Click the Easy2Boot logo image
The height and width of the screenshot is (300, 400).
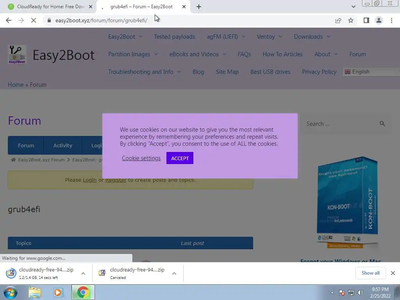(x=17, y=54)
